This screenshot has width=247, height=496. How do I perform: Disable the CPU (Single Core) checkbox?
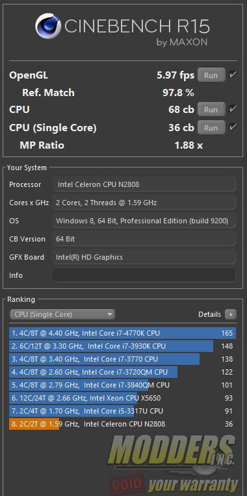click(233, 127)
